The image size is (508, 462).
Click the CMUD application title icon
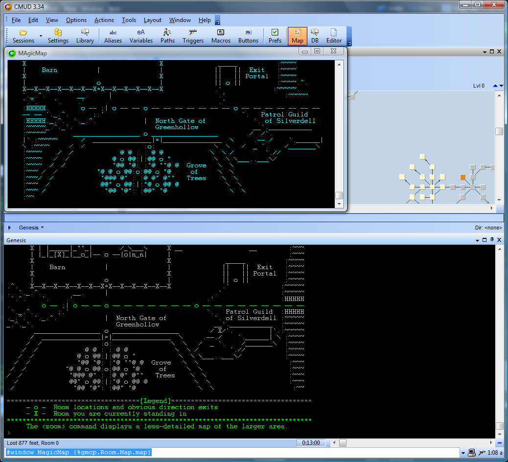[x=8, y=6]
